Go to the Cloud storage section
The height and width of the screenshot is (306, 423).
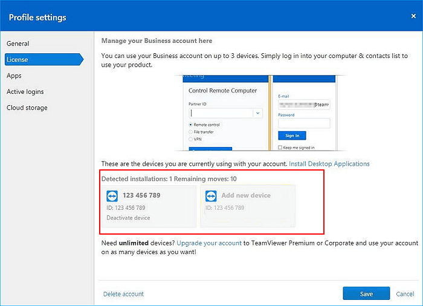point(27,108)
